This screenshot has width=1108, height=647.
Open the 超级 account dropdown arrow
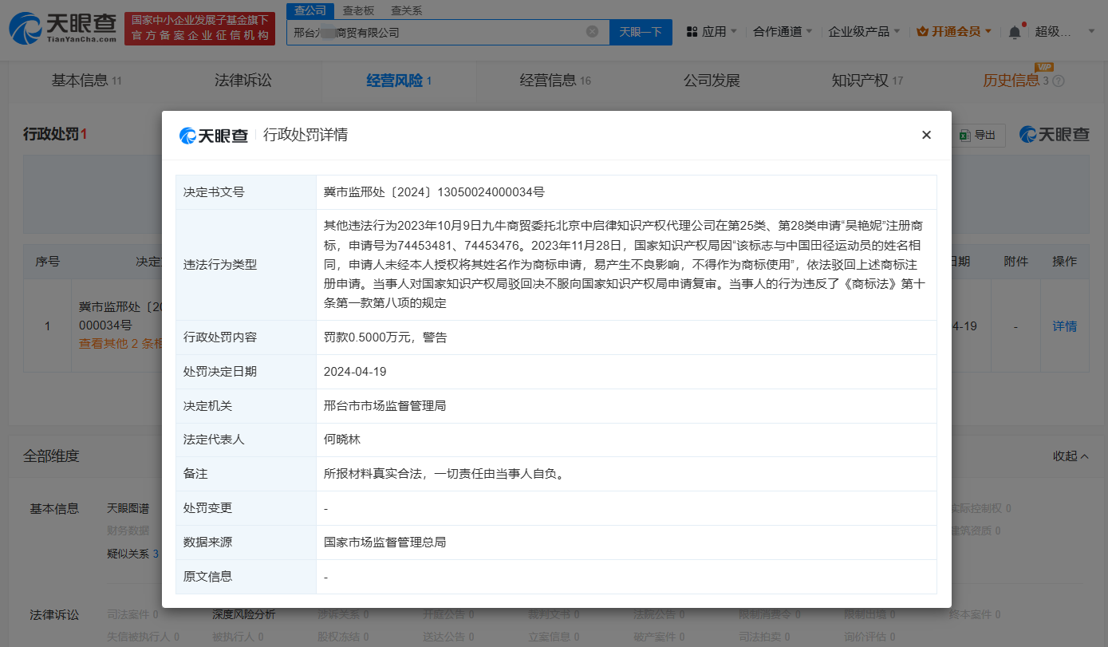point(1090,31)
